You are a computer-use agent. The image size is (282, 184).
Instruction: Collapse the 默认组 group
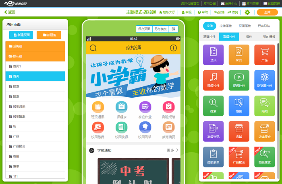(x=35, y=56)
